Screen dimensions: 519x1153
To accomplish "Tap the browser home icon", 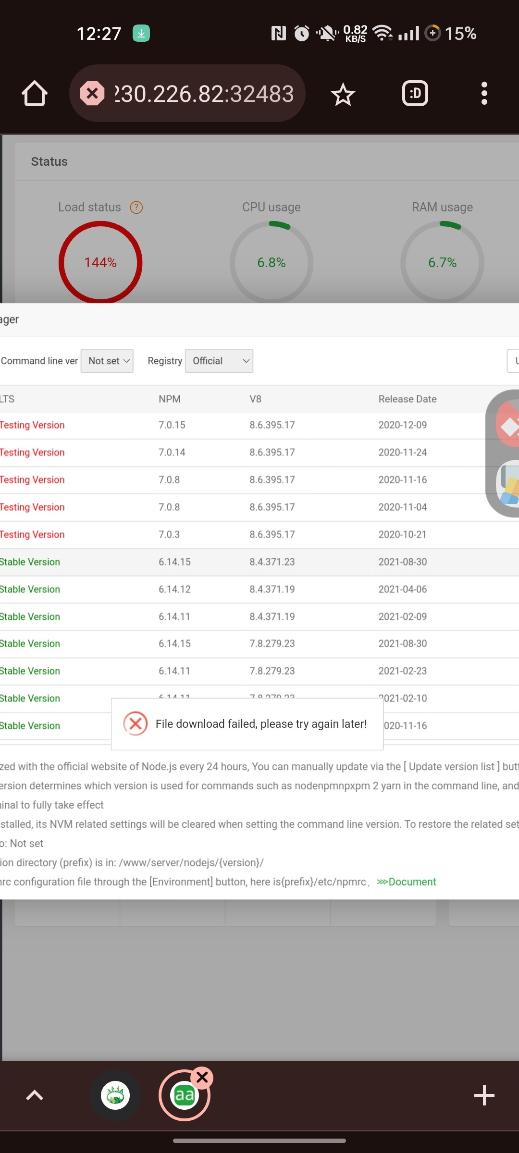I will point(35,93).
